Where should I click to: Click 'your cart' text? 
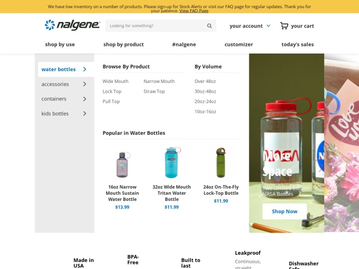(x=303, y=26)
